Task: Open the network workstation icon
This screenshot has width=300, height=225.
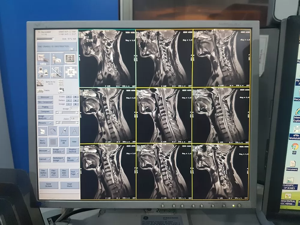Action: click(x=43, y=72)
